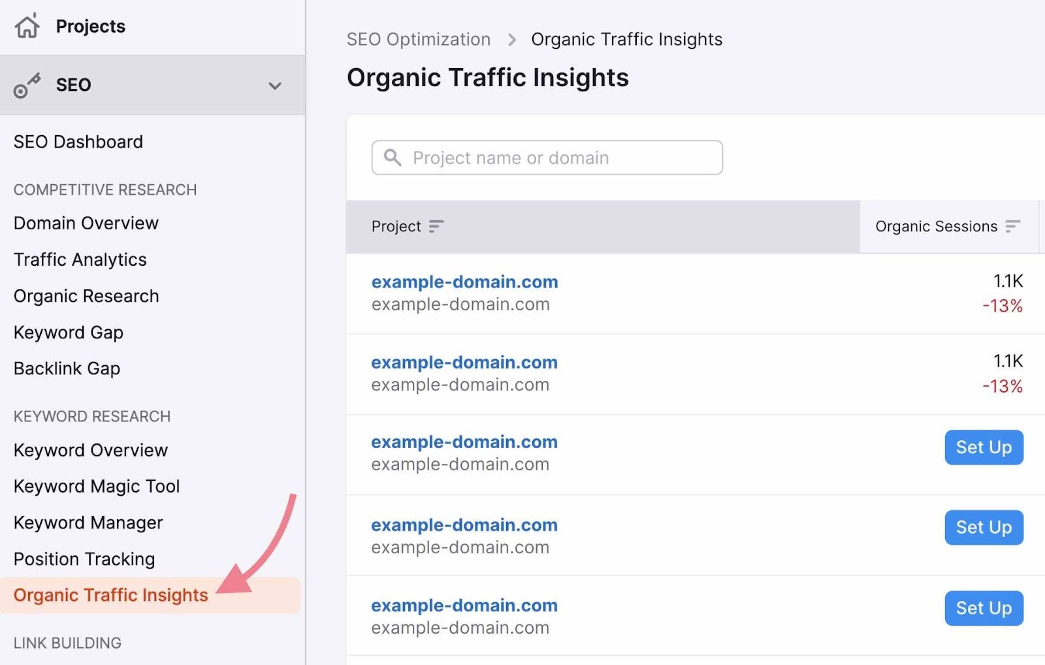Select Domain Overview under Competitive Research
Viewport: 1045px width, 665px height.
[x=86, y=223]
